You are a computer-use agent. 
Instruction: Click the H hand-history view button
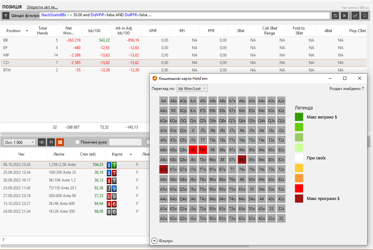[51, 142]
